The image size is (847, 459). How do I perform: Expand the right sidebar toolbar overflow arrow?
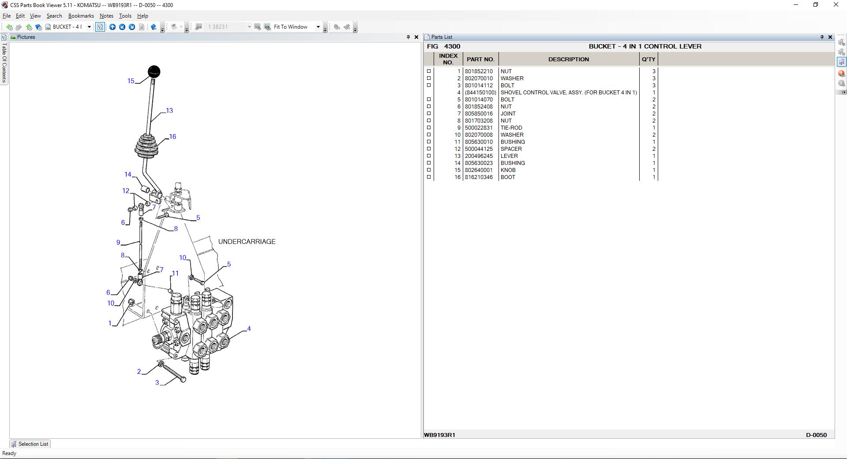point(843,93)
